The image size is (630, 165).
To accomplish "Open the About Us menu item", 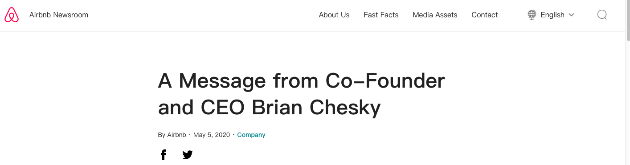I will (x=334, y=15).
